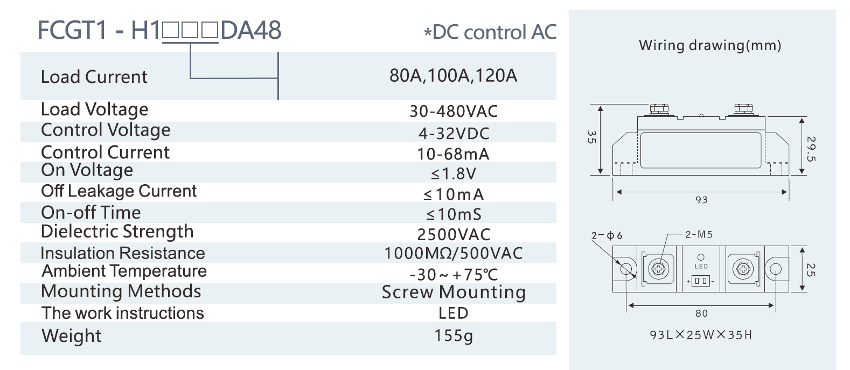850x370 pixels.
Task: Click the 93L×25W×35H dimensions caption
Action: [x=701, y=335]
